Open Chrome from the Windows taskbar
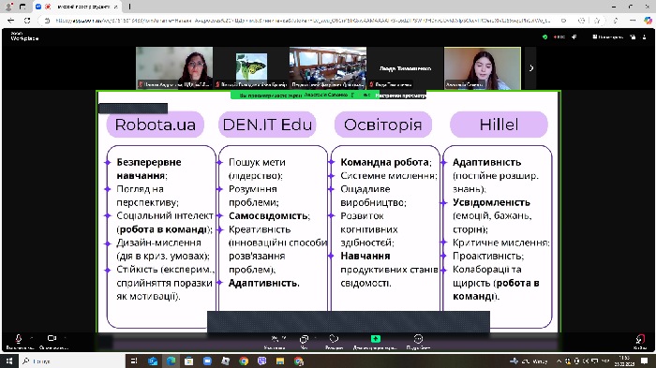Screen dimensions: 656x368 click(x=244, y=361)
